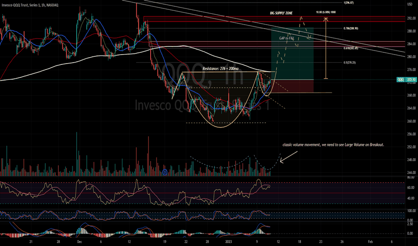Click the Fibonacci label 0.618(282.65)

[351, 48]
